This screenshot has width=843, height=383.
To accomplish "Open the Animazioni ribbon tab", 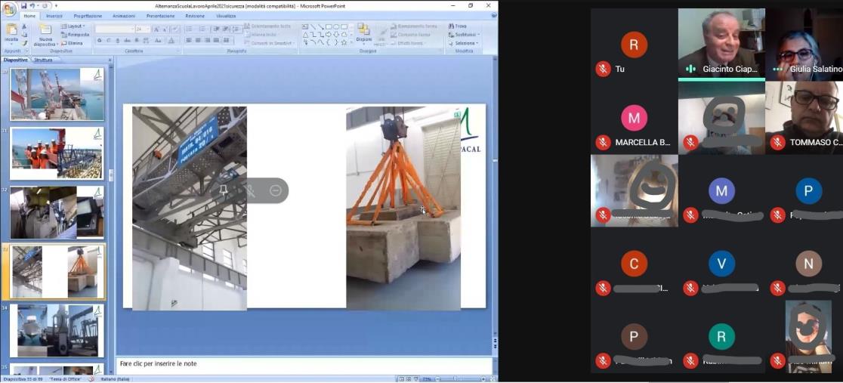I will 124,16.
